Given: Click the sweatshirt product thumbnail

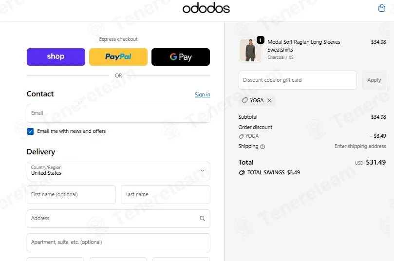Looking at the screenshot, I should click(250, 50).
